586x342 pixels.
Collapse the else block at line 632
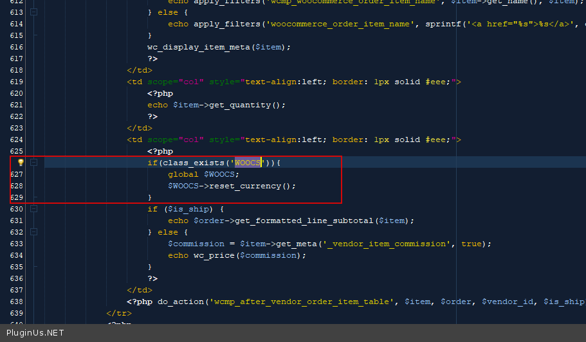(33, 232)
